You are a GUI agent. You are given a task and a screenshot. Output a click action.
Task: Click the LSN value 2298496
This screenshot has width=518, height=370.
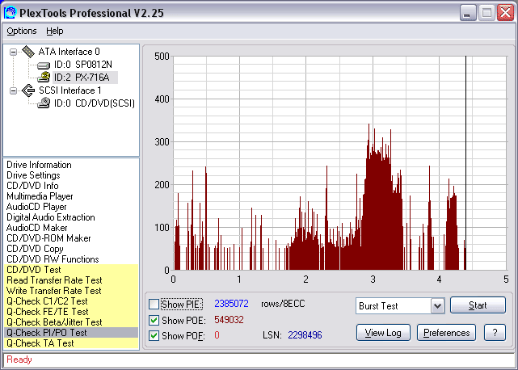click(x=305, y=335)
